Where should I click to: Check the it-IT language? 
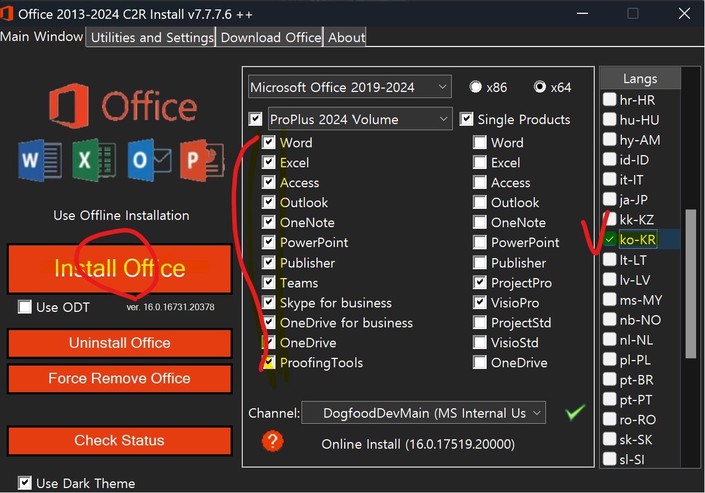(610, 179)
